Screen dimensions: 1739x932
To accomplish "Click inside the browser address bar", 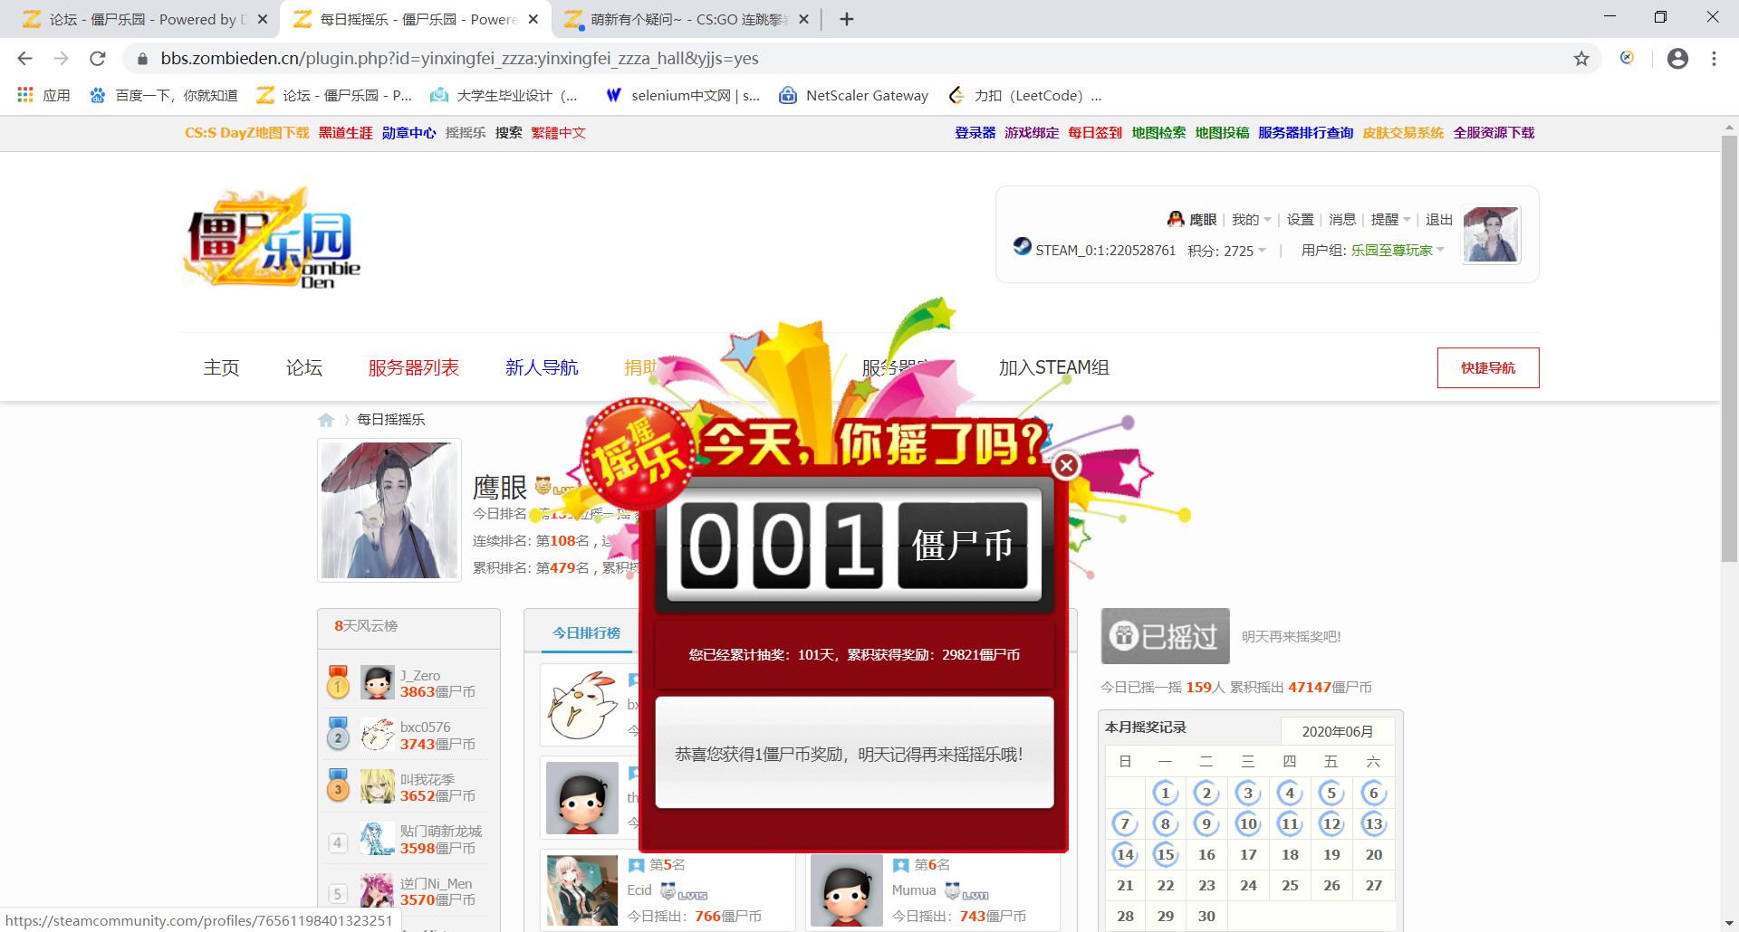I will point(543,58).
